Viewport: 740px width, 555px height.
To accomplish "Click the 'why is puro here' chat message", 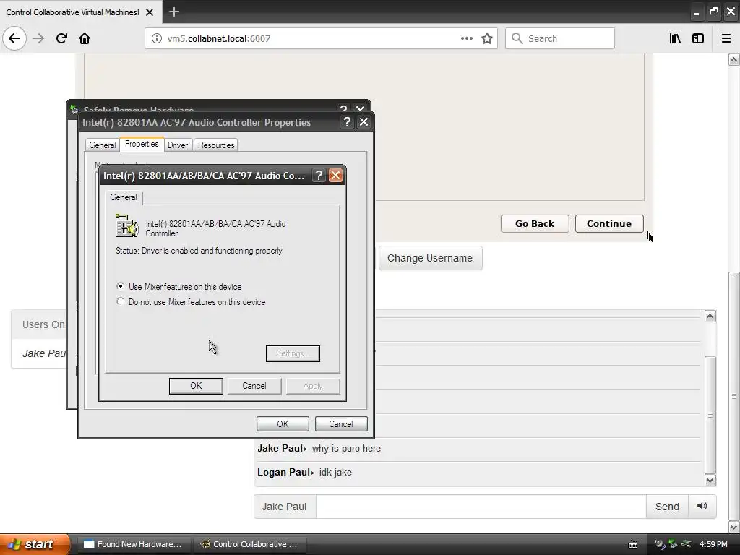I will pos(346,448).
